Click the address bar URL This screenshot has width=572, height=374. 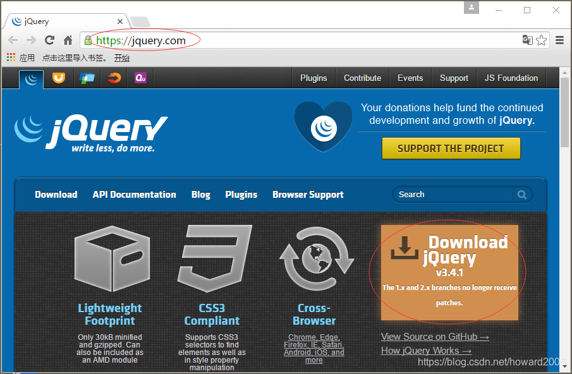tap(141, 40)
